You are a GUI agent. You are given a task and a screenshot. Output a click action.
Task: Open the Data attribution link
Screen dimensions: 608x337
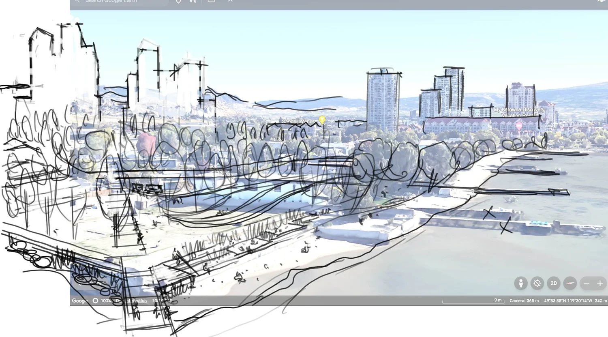[x=131, y=301]
